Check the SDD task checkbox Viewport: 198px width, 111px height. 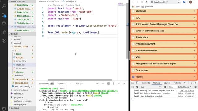[133, 18]
